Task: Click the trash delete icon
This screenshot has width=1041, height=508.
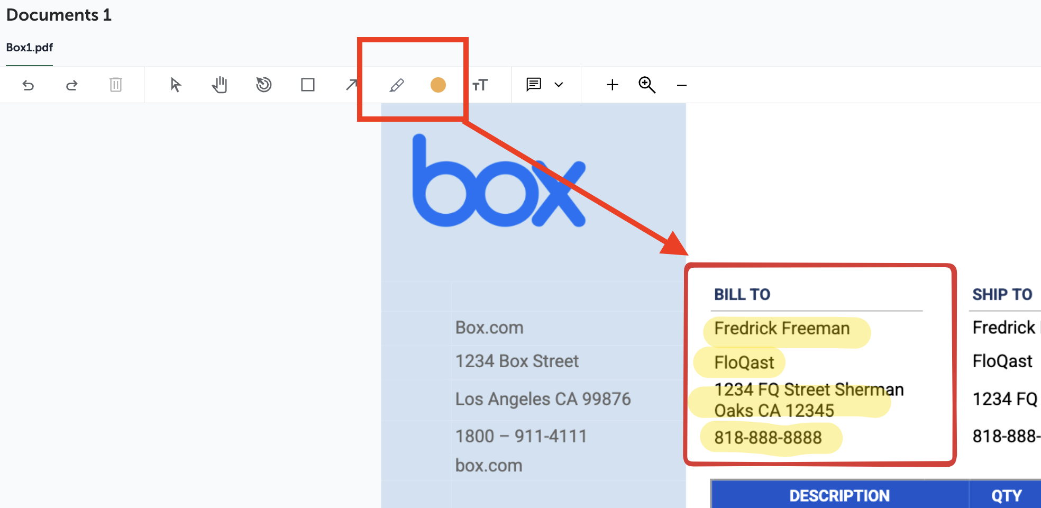Action: 116,85
